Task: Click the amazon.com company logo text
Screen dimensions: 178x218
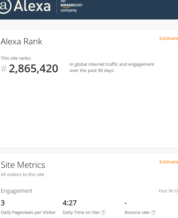Action: click(71, 6)
